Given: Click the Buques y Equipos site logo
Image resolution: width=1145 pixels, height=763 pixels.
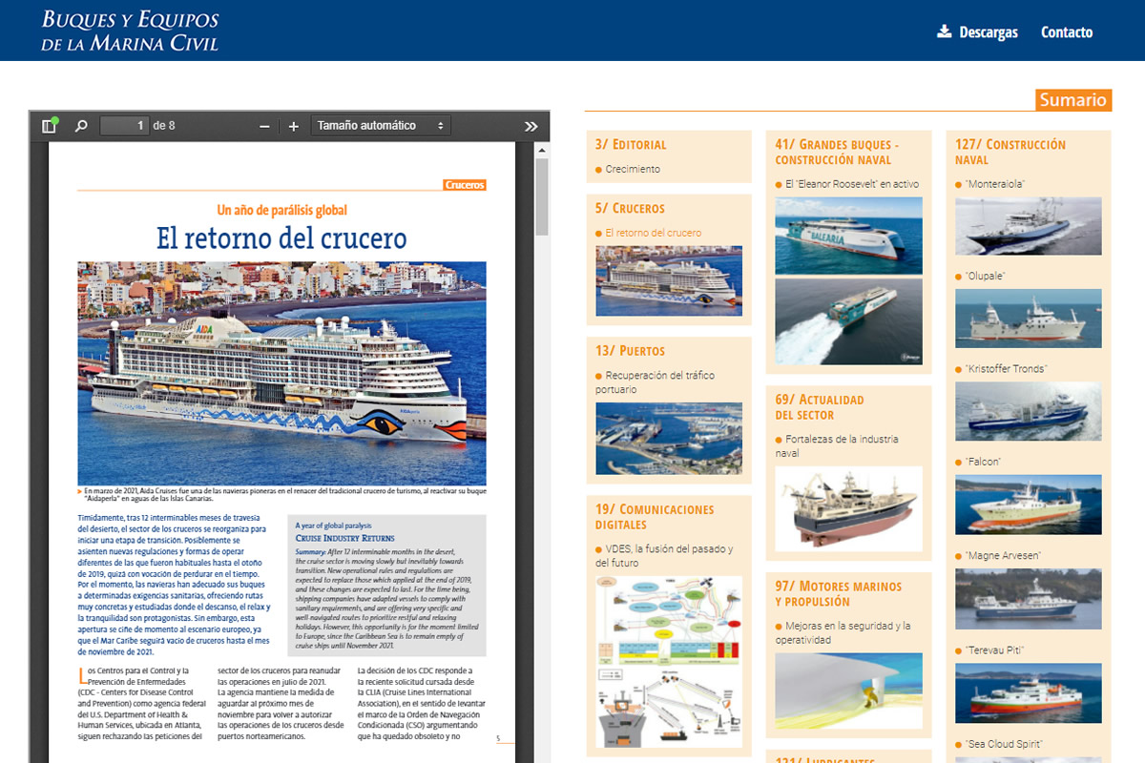Looking at the screenshot, I should (x=131, y=31).
